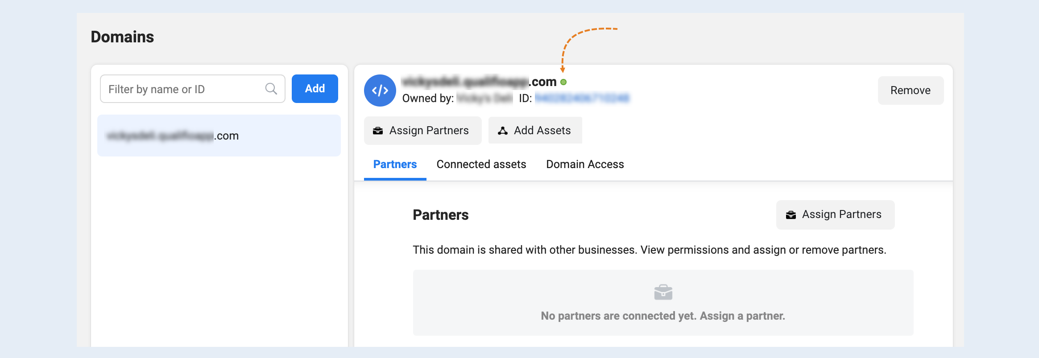Open Assign Partners below the domain name
This screenshot has height=358, width=1039.
click(422, 131)
